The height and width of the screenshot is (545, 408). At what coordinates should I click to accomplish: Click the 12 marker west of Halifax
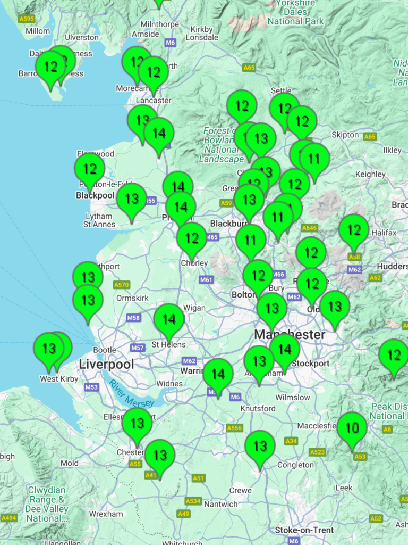pyautogui.click(x=354, y=230)
